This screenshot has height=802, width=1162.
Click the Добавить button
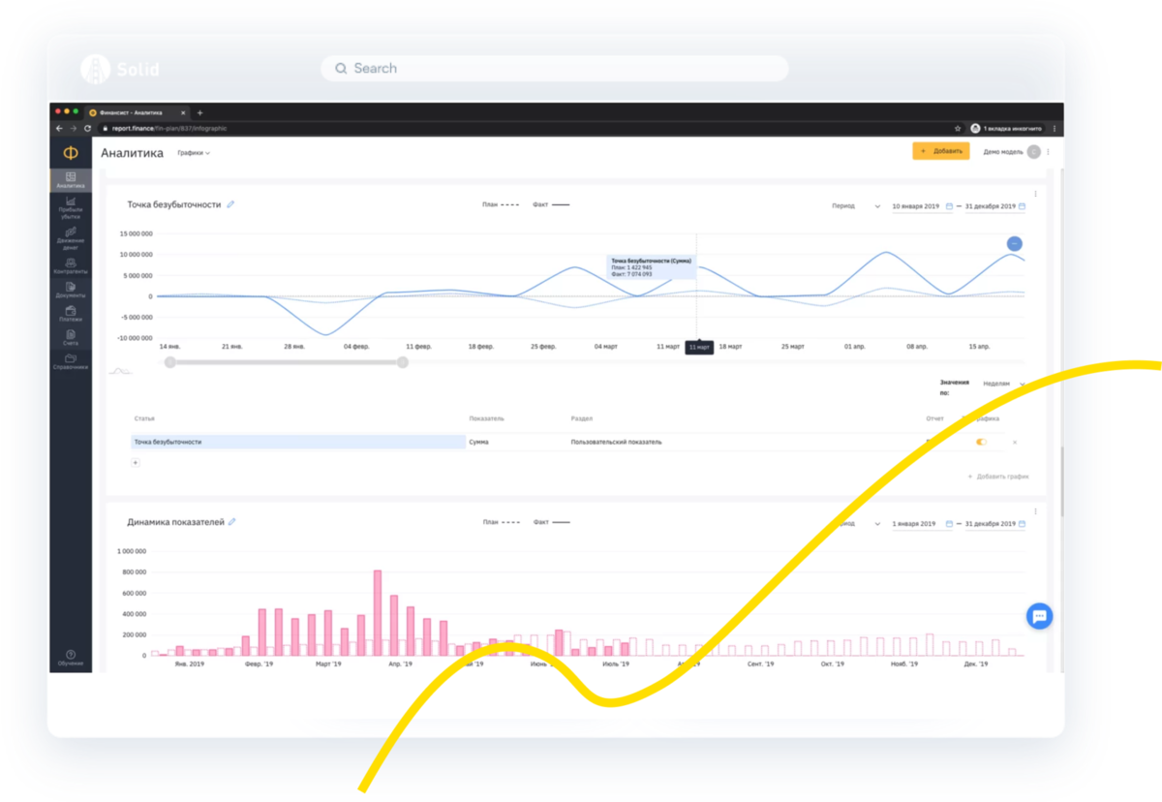click(940, 151)
